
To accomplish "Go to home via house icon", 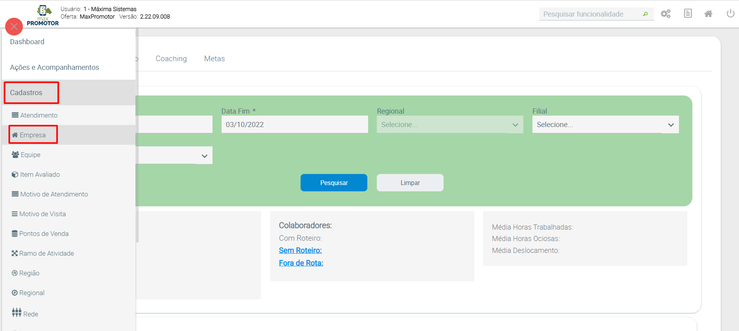I will [x=709, y=14].
